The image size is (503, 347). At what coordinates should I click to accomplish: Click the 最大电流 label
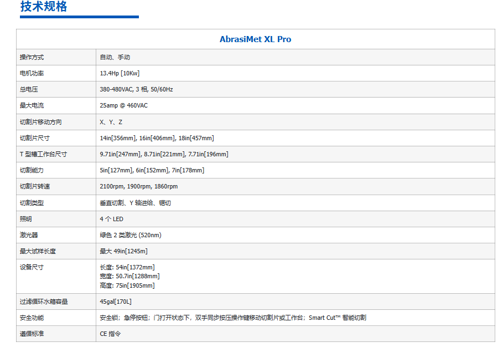tap(32, 105)
